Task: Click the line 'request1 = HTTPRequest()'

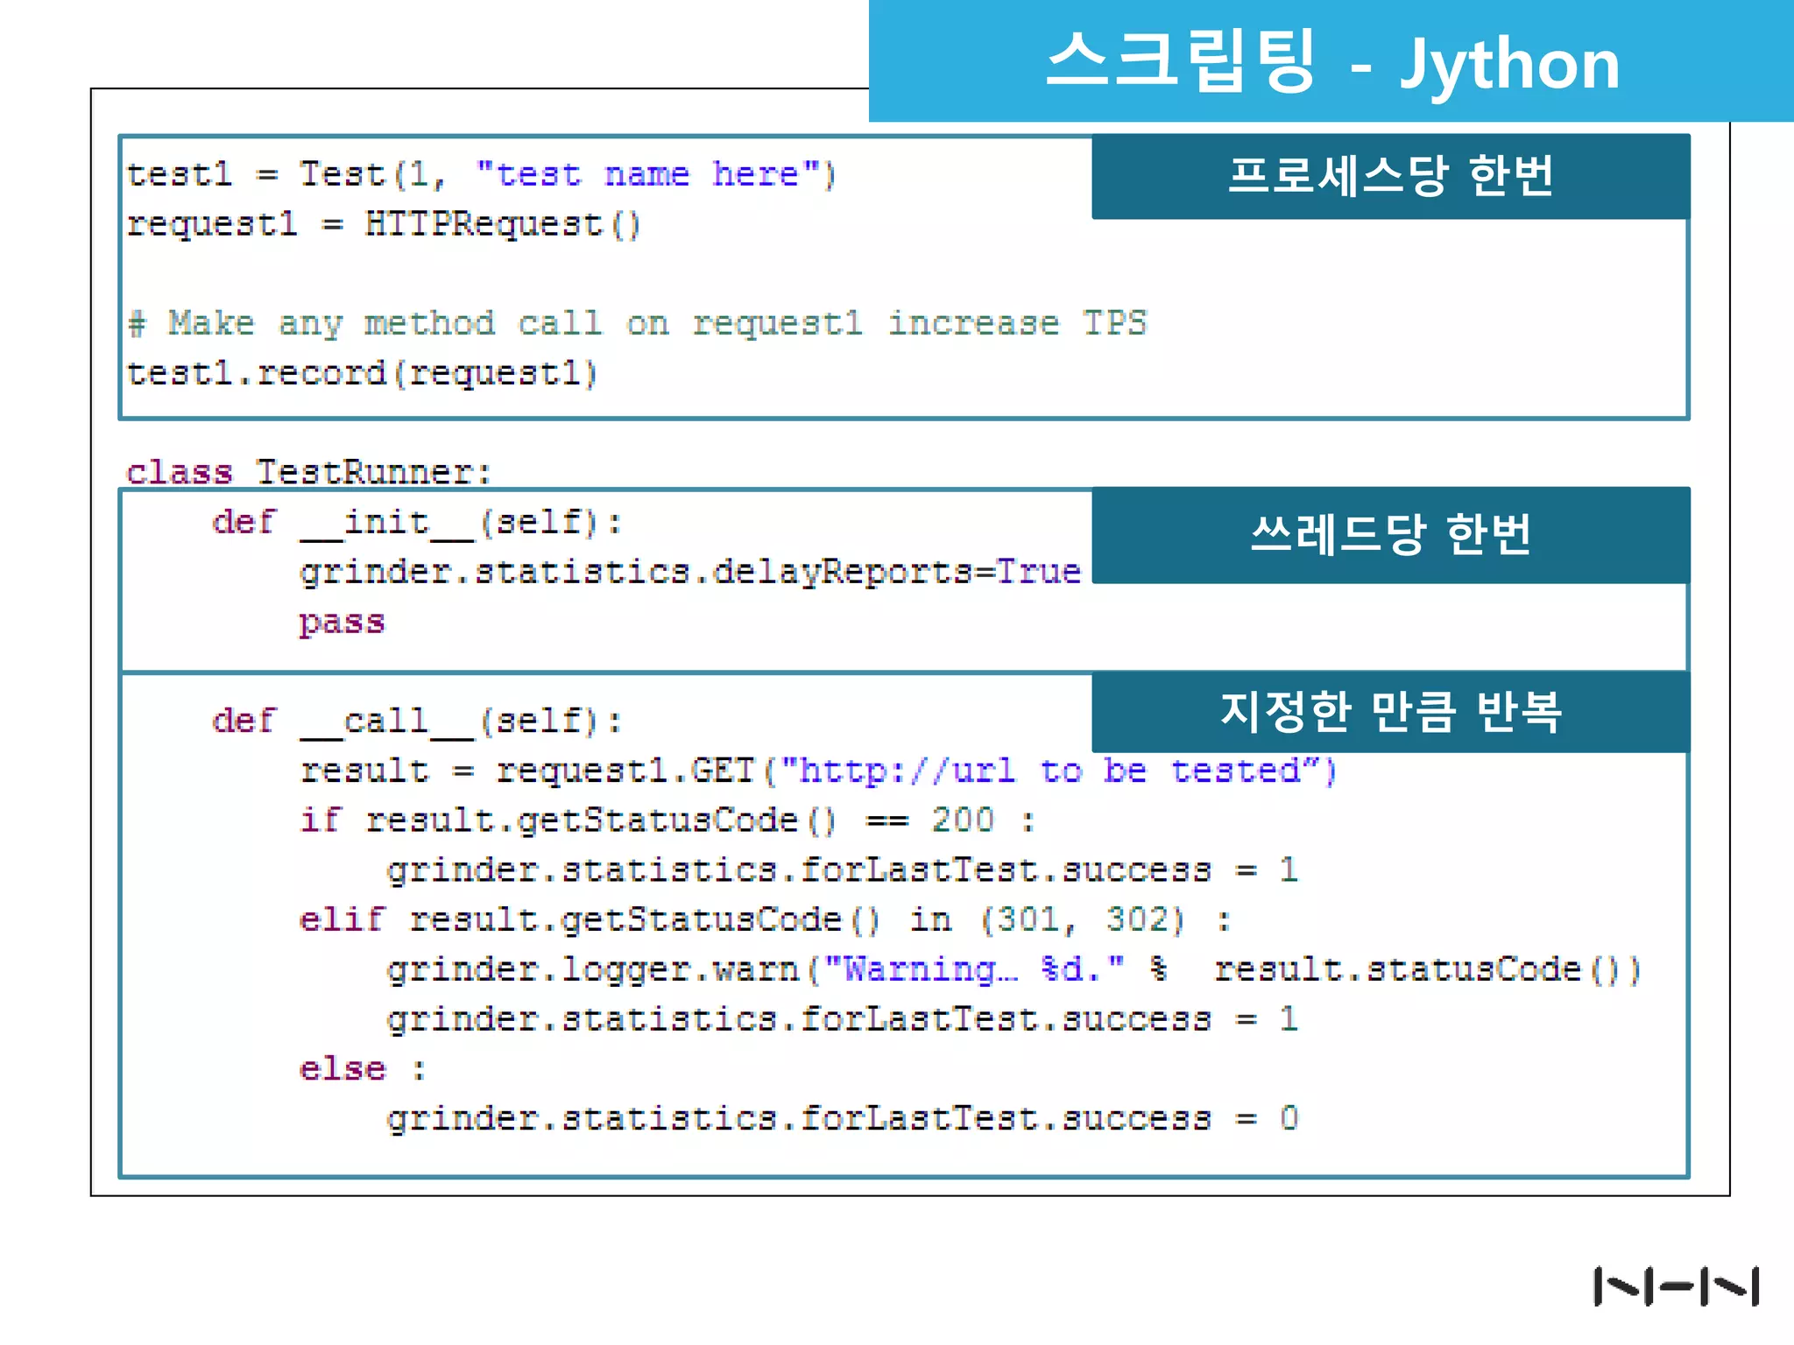Action: tap(384, 224)
